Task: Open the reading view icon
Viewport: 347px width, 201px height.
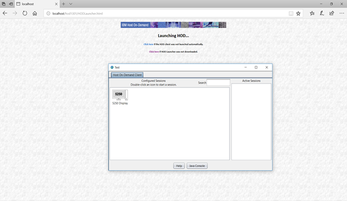Action: 291,14
